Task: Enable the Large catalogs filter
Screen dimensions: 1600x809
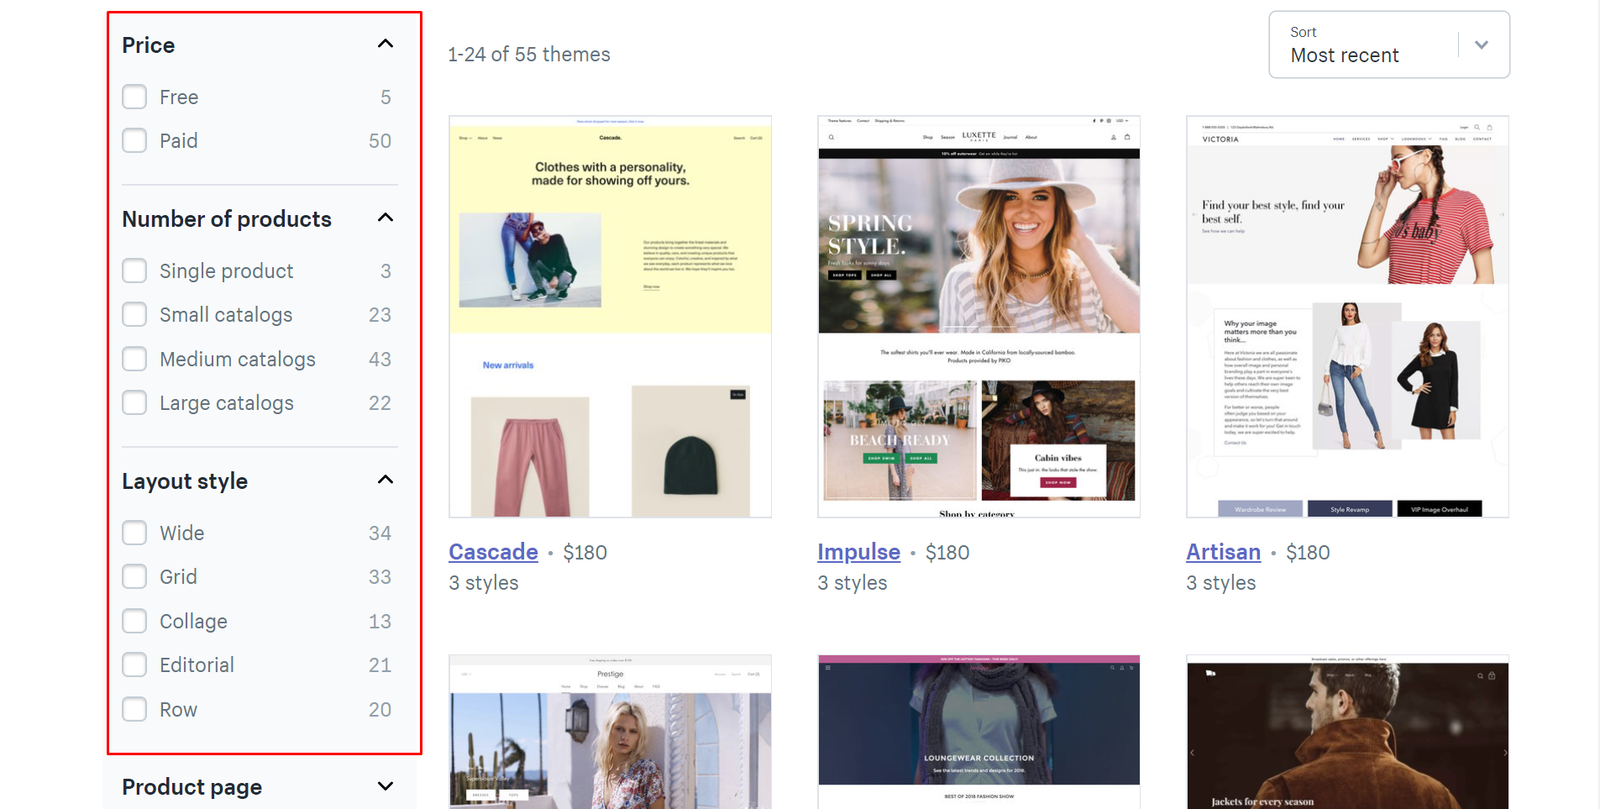Action: click(x=134, y=402)
